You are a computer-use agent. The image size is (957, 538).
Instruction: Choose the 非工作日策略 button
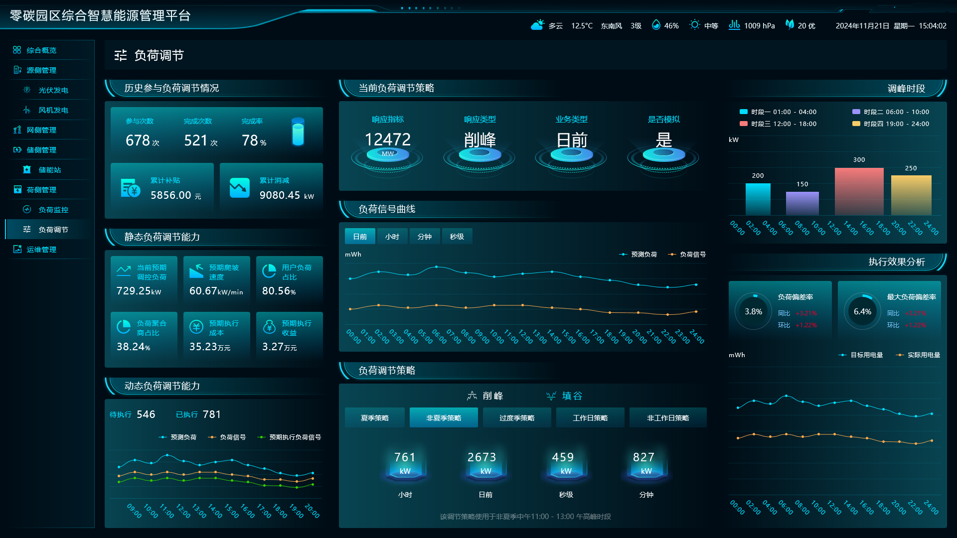[668, 418]
